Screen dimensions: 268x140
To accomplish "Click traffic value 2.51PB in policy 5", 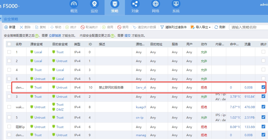I will (x=250, y=118).
